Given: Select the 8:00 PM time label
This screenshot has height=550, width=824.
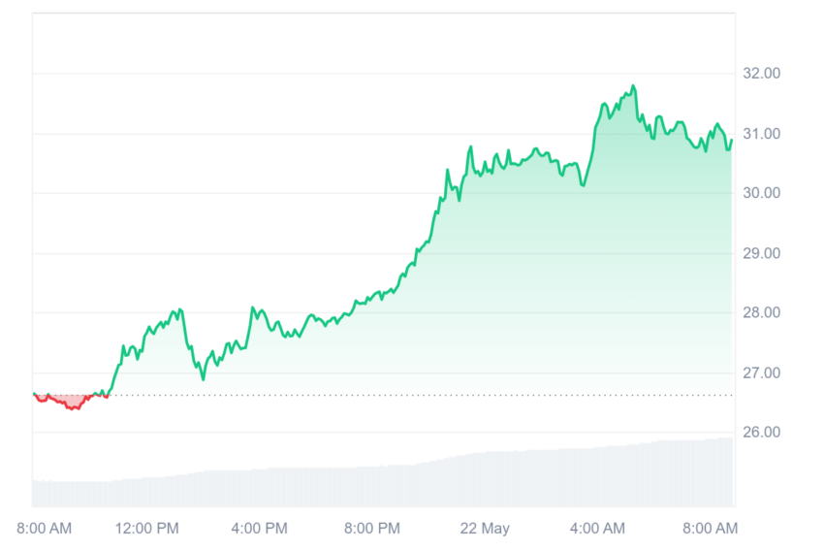Looking at the screenshot, I should [x=372, y=528].
